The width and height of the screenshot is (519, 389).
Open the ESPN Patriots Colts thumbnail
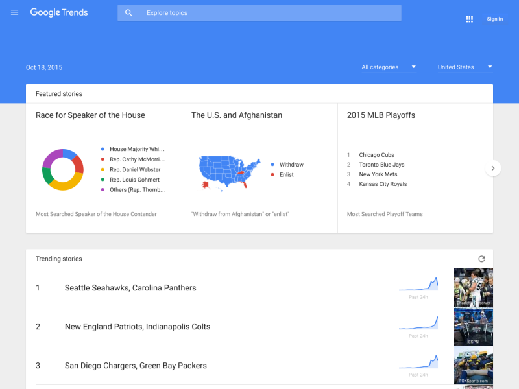(473, 326)
